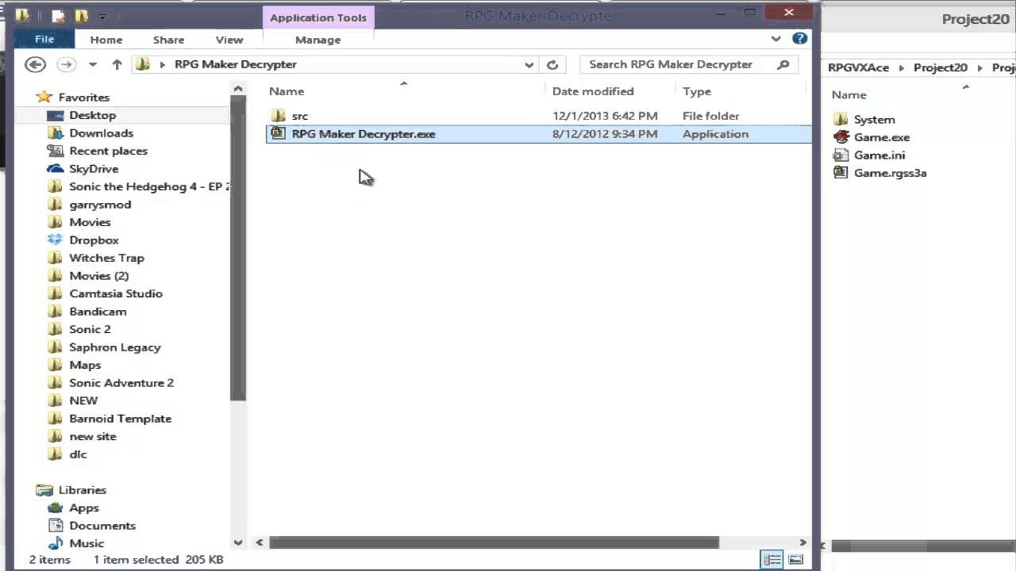Click the Favorites star icon

coord(44,98)
